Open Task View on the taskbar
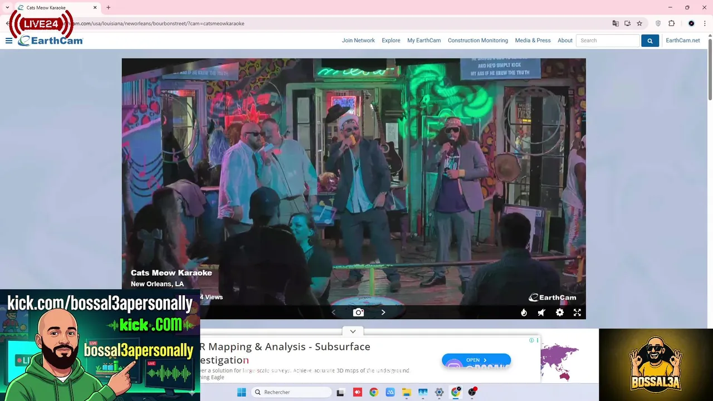713x401 pixels. (x=340, y=392)
